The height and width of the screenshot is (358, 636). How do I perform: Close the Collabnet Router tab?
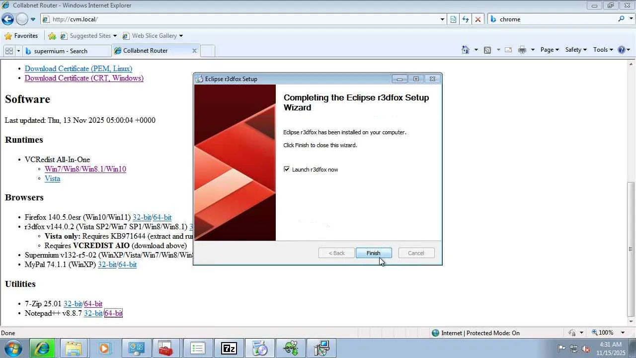(194, 51)
